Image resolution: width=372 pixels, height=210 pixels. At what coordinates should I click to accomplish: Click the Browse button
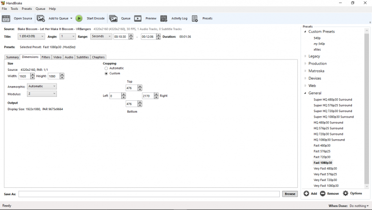click(x=290, y=194)
